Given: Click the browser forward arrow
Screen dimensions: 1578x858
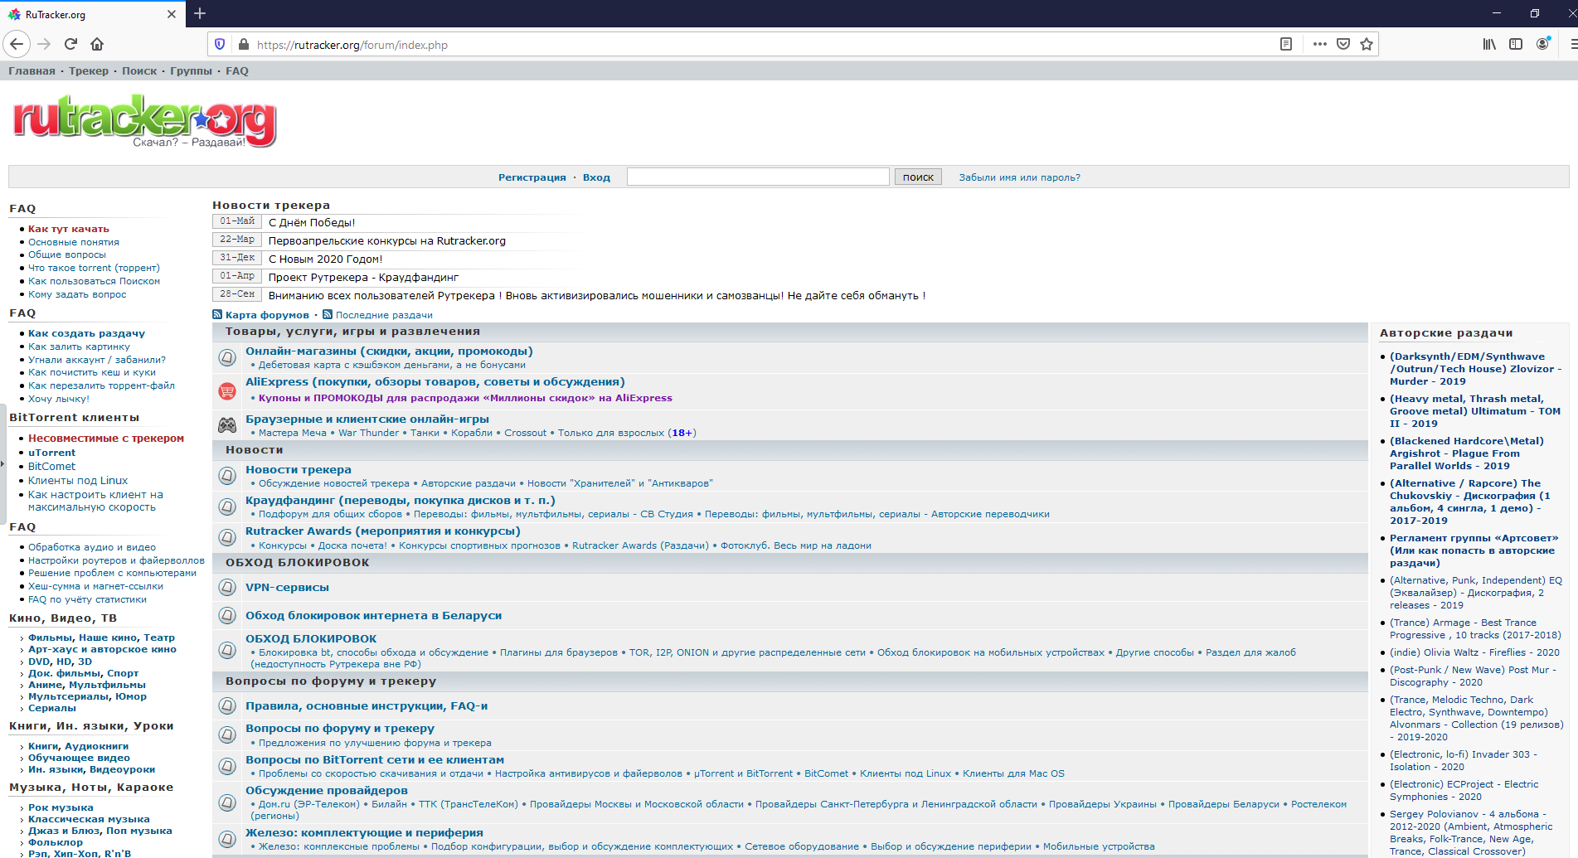Looking at the screenshot, I should [x=45, y=44].
